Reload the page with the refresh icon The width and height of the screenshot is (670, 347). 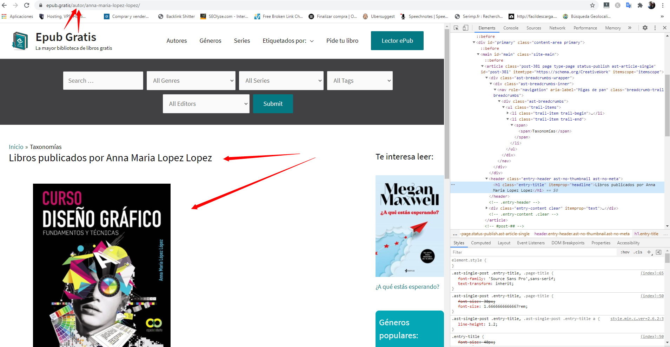[x=27, y=5]
